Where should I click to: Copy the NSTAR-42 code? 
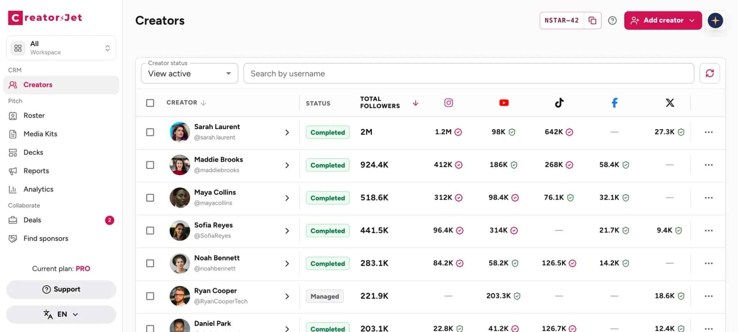coord(592,20)
